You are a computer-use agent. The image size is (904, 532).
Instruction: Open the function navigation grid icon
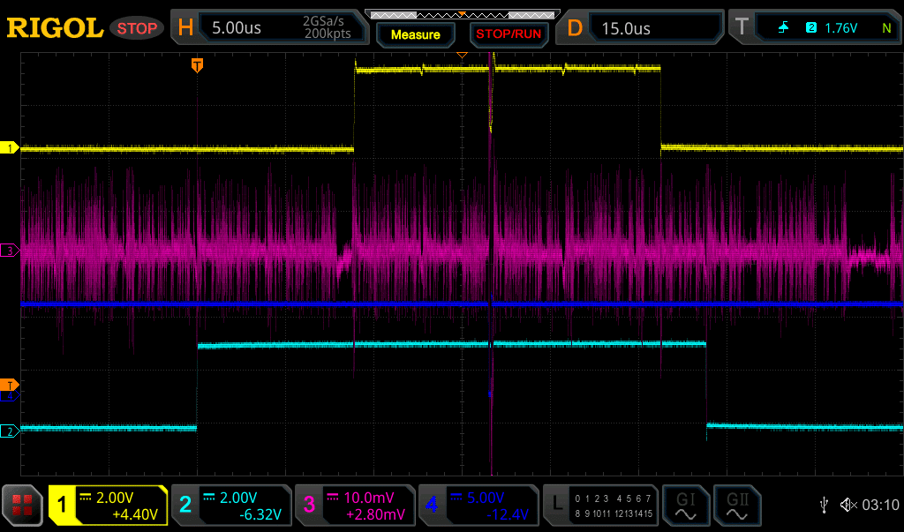[23, 505]
